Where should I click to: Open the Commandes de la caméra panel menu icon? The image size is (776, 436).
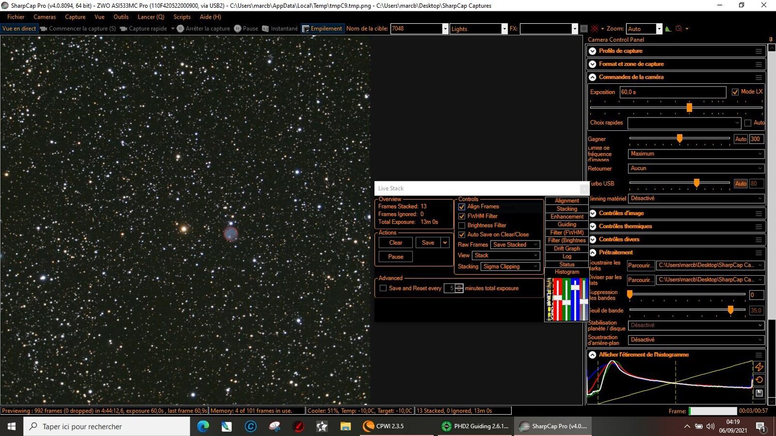pos(758,77)
